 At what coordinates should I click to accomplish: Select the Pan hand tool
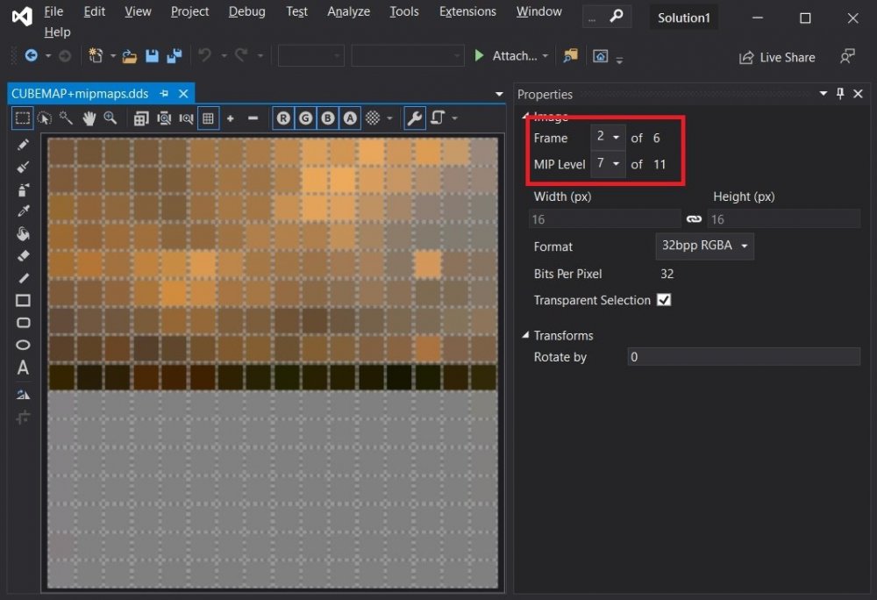[x=89, y=118]
